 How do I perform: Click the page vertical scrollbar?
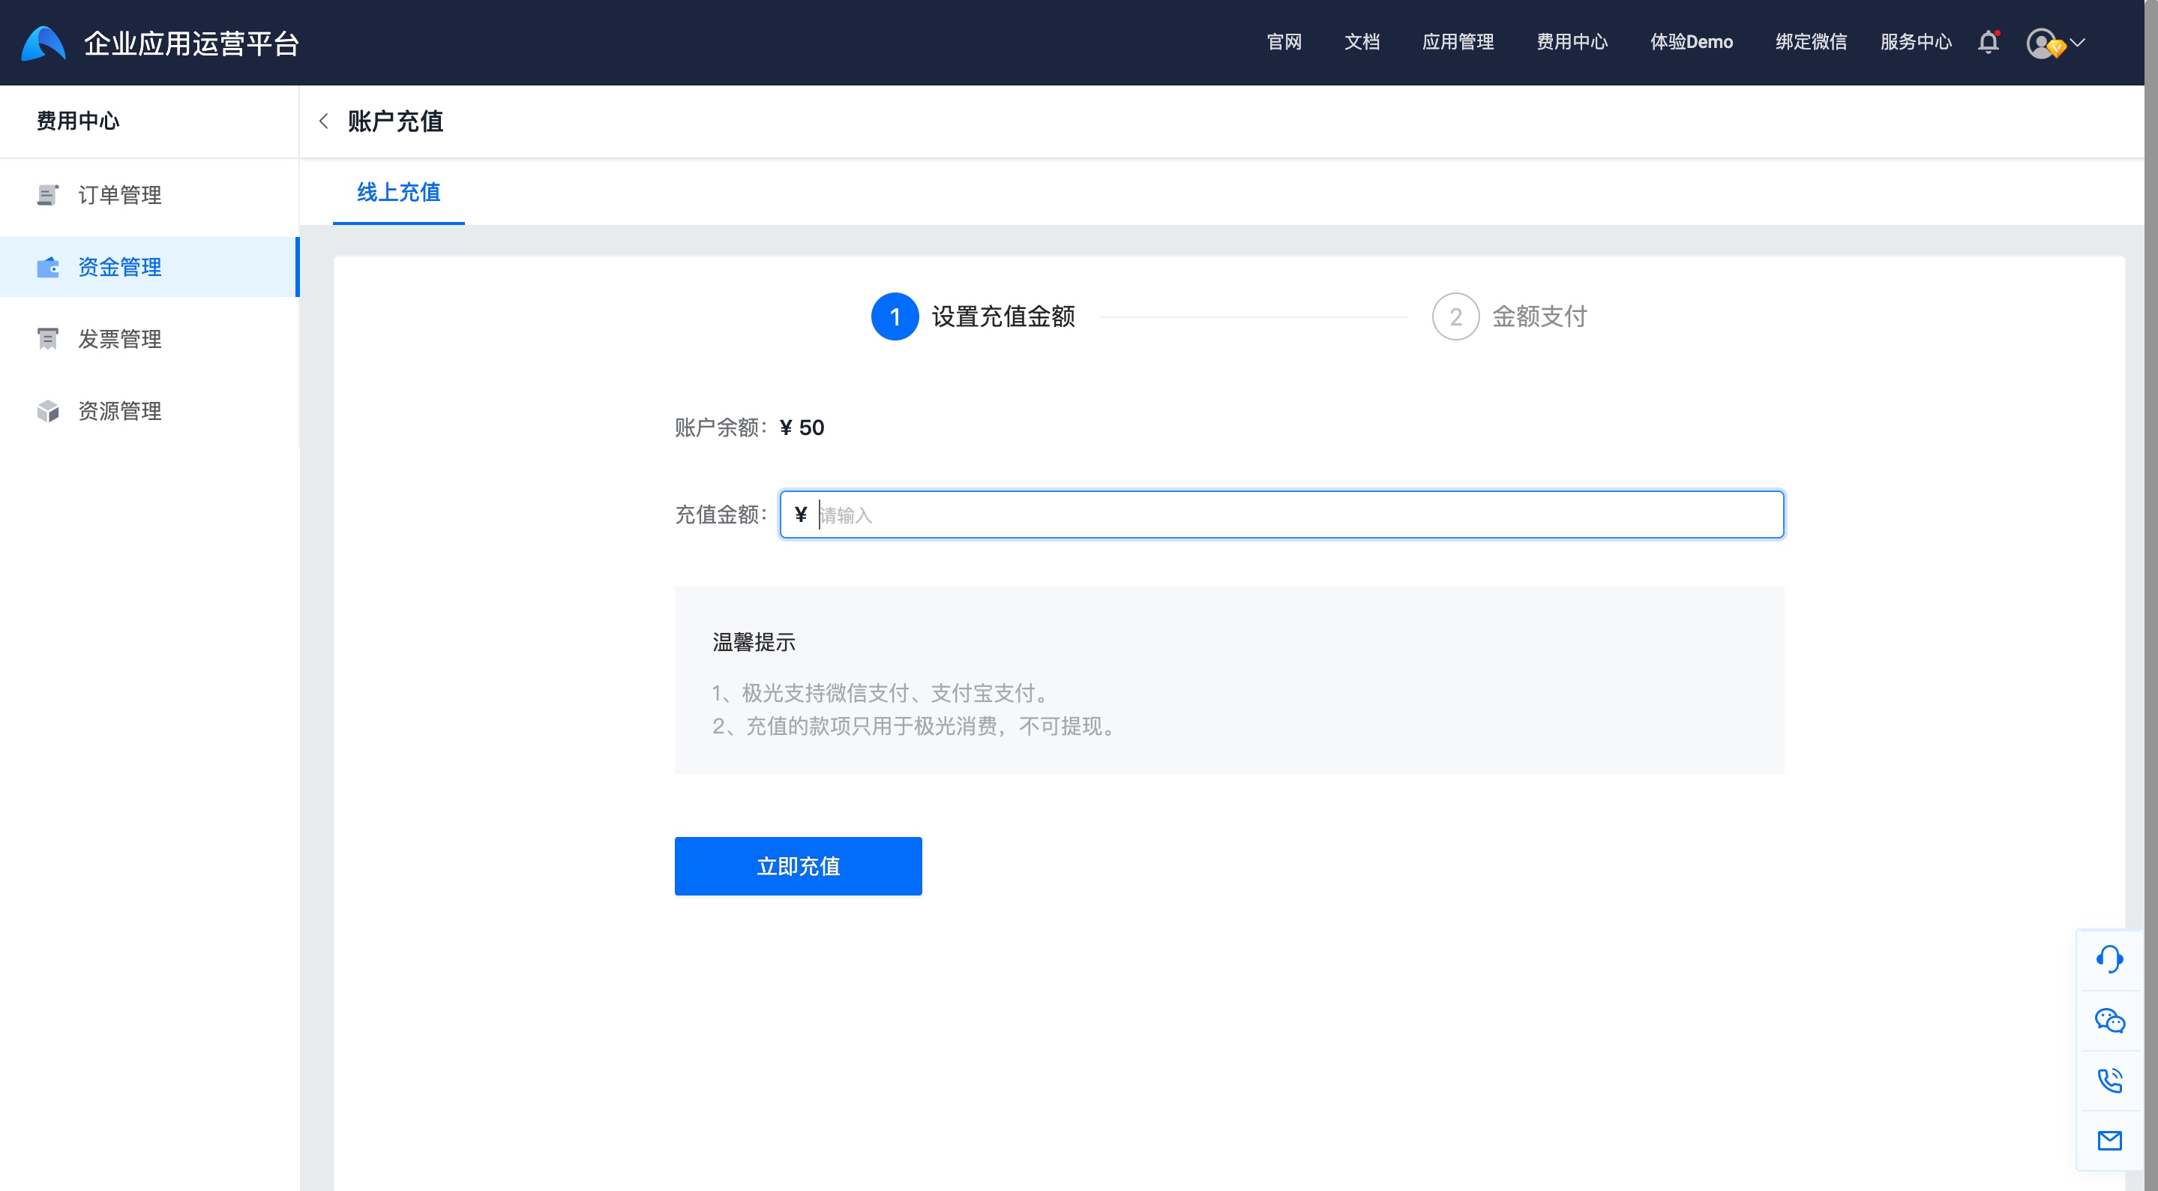[2151, 595]
